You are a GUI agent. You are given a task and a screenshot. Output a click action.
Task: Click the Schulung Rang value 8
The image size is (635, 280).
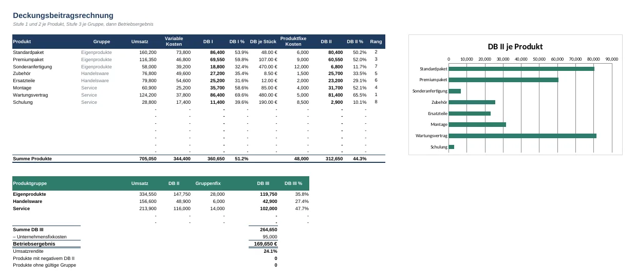376,102
